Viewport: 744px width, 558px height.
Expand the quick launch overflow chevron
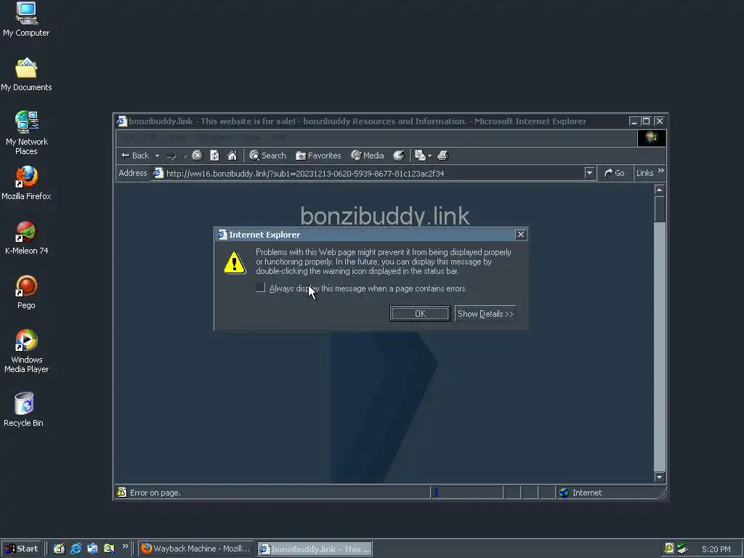click(125, 546)
